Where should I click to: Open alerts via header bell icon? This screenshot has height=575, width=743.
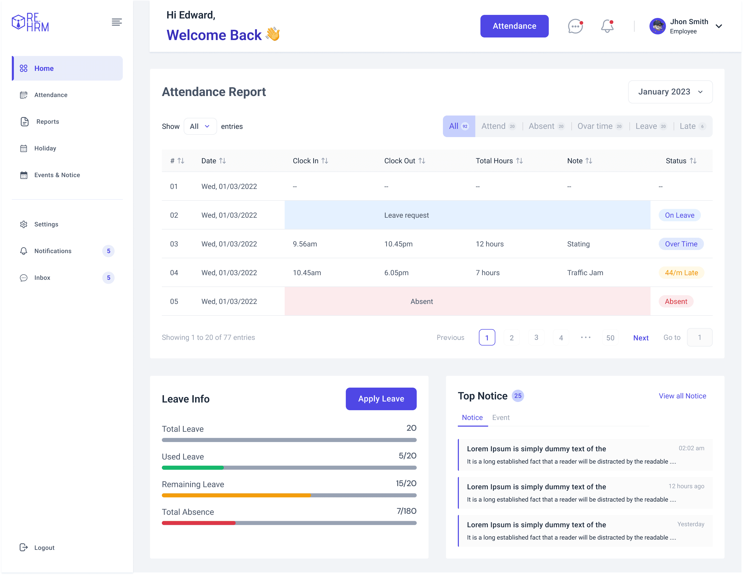pos(607,26)
